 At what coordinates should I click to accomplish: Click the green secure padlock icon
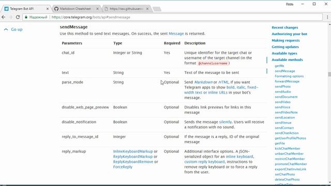pos(26,17)
